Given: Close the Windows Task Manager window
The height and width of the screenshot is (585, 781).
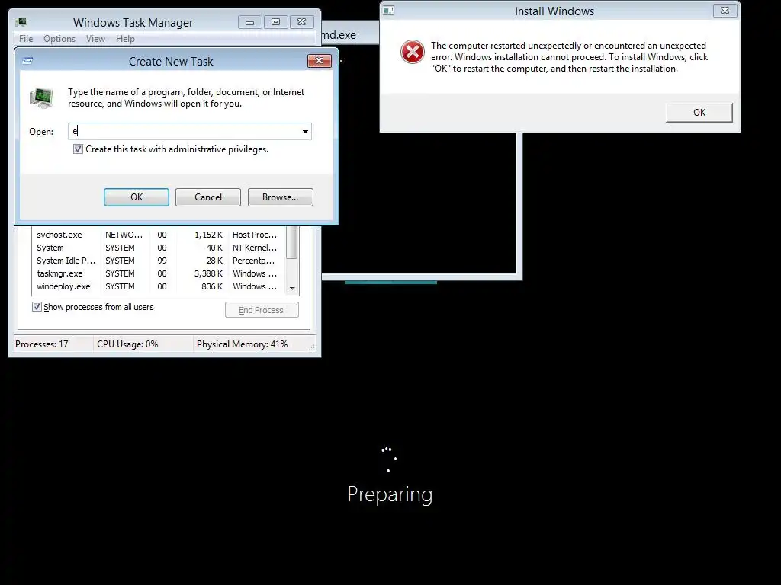Looking at the screenshot, I should [301, 22].
